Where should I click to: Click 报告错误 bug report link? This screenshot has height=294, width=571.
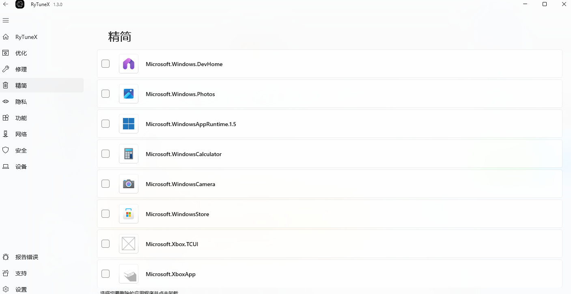27,257
